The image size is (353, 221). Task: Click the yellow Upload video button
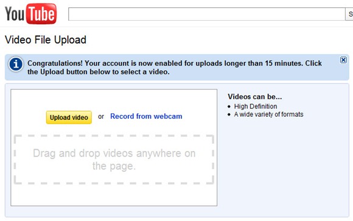click(x=69, y=118)
